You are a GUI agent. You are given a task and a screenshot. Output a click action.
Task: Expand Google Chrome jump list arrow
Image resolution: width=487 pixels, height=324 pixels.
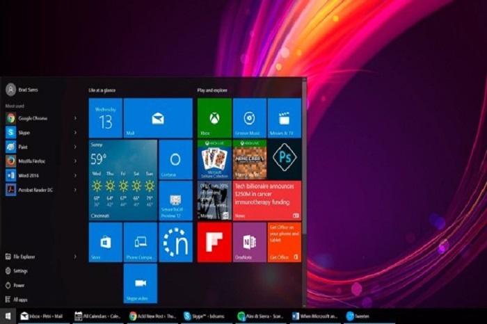pyautogui.click(x=76, y=118)
